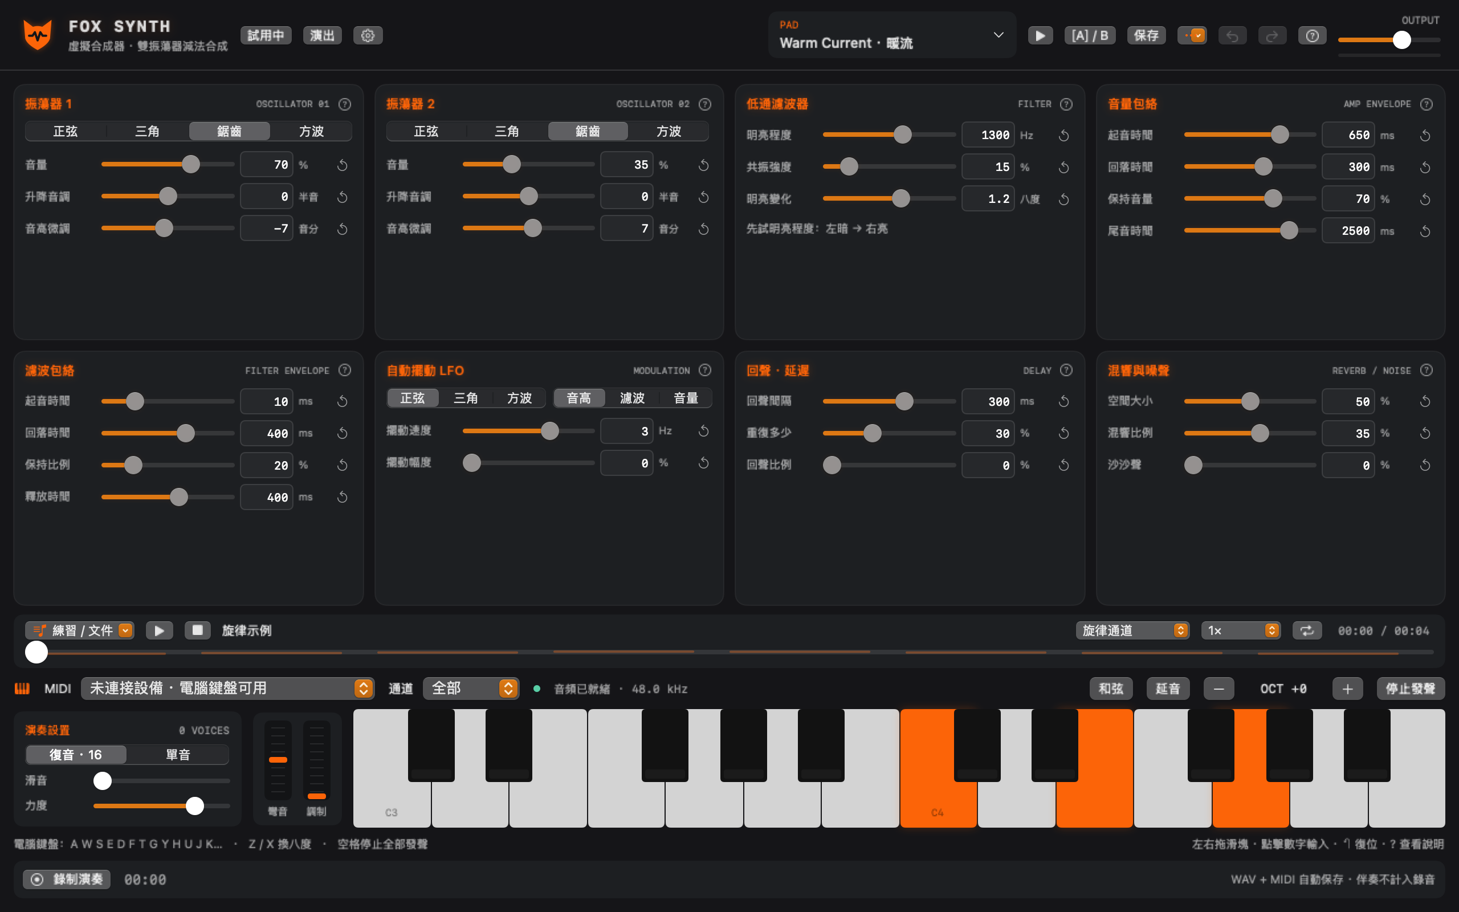Redo change with the redo arrow
1459x912 pixels.
(1272, 35)
